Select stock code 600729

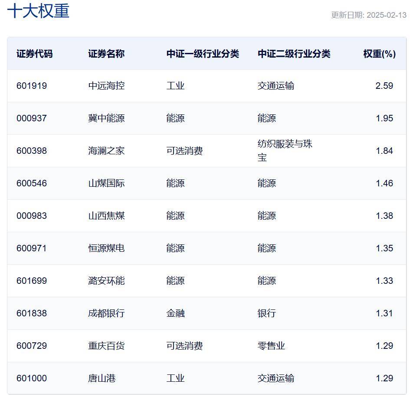[32, 346]
